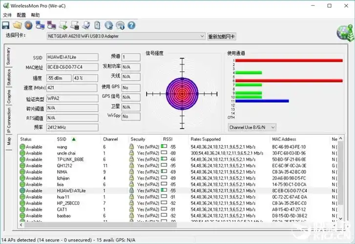This screenshot has width=355, height=244.
Task: Click the Status column header
Action: (26, 139)
